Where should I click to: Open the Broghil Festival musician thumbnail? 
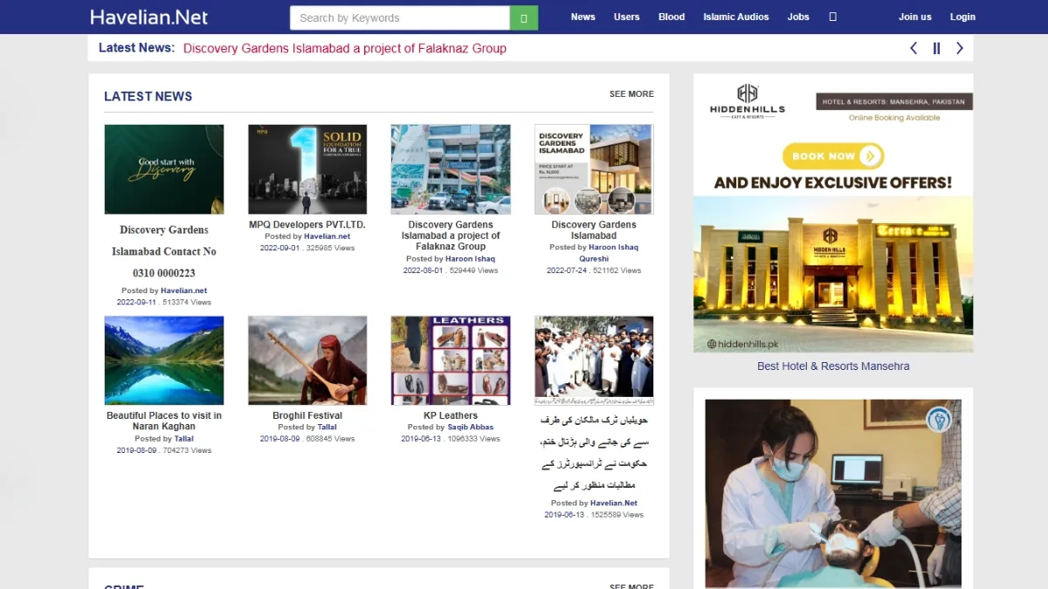click(x=307, y=360)
